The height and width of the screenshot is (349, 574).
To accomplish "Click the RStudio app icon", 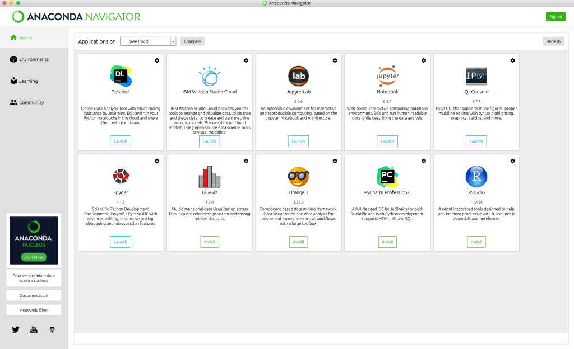I will (476, 177).
